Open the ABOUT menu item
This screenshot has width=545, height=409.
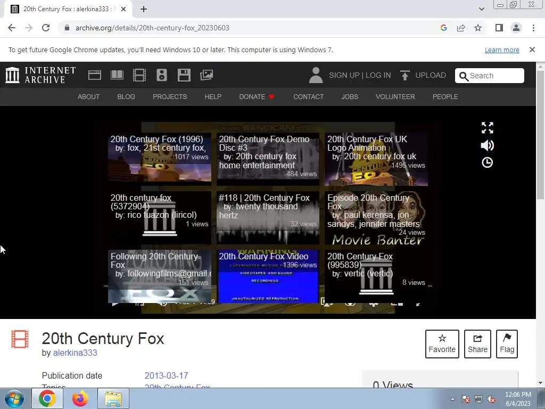[89, 97]
